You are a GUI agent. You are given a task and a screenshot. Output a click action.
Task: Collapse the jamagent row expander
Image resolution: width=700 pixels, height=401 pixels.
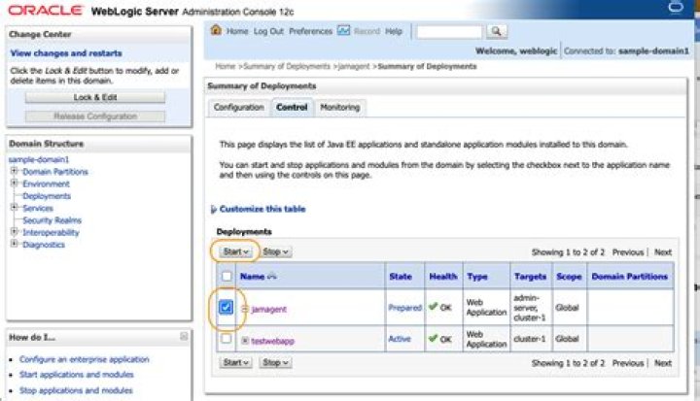coord(245,309)
